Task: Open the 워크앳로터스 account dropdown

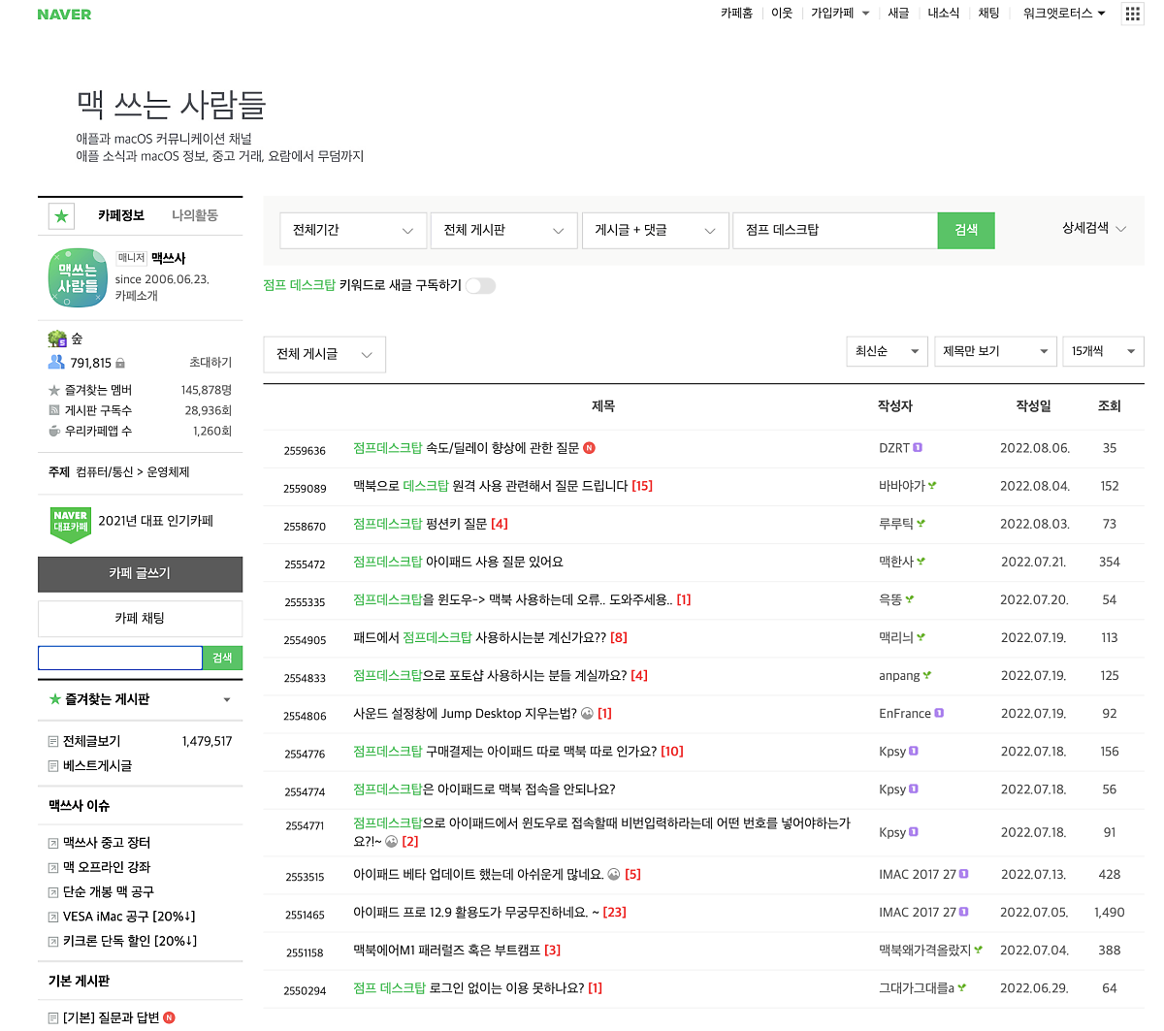Action: pyautogui.click(x=1064, y=14)
